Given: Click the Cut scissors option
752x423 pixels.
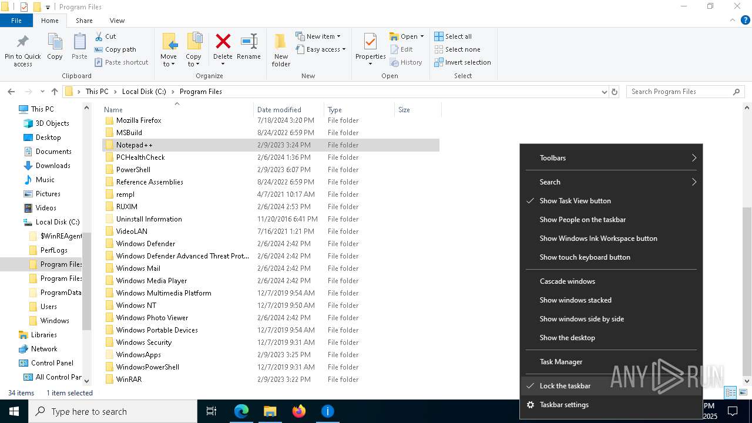Looking at the screenshot, I should pos(106,36).
